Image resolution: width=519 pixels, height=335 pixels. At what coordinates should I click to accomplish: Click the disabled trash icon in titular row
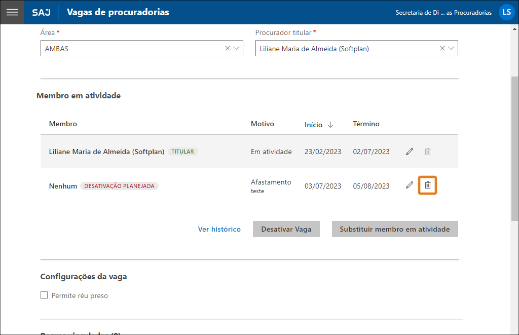tap(428, 152)
